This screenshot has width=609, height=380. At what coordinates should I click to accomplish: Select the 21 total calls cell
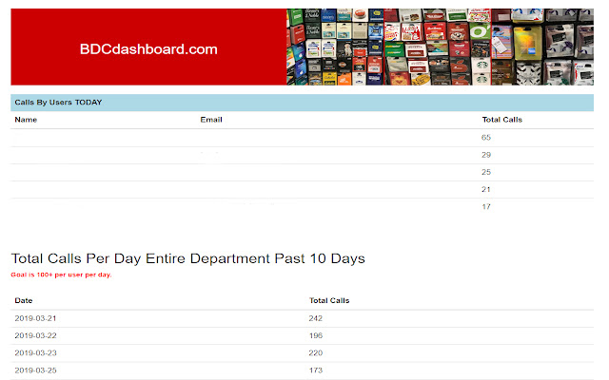point(486,189)
